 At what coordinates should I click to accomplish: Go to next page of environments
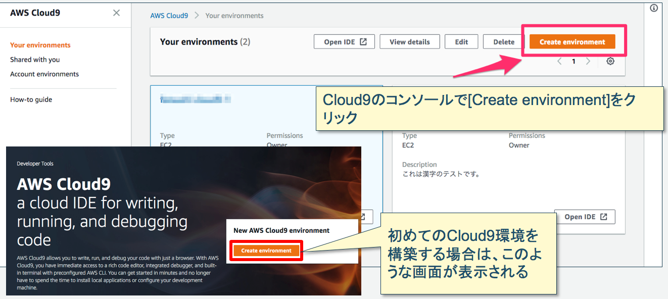[588, 61]
